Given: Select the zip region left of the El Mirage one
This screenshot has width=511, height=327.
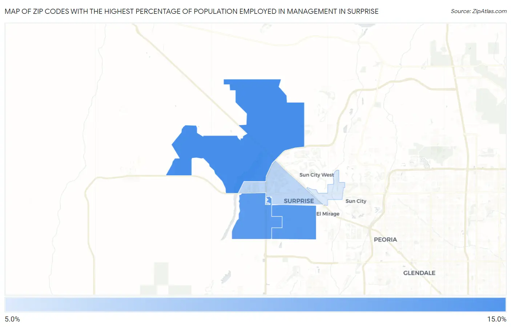Looking at the screenshot, I should point(252,216).
